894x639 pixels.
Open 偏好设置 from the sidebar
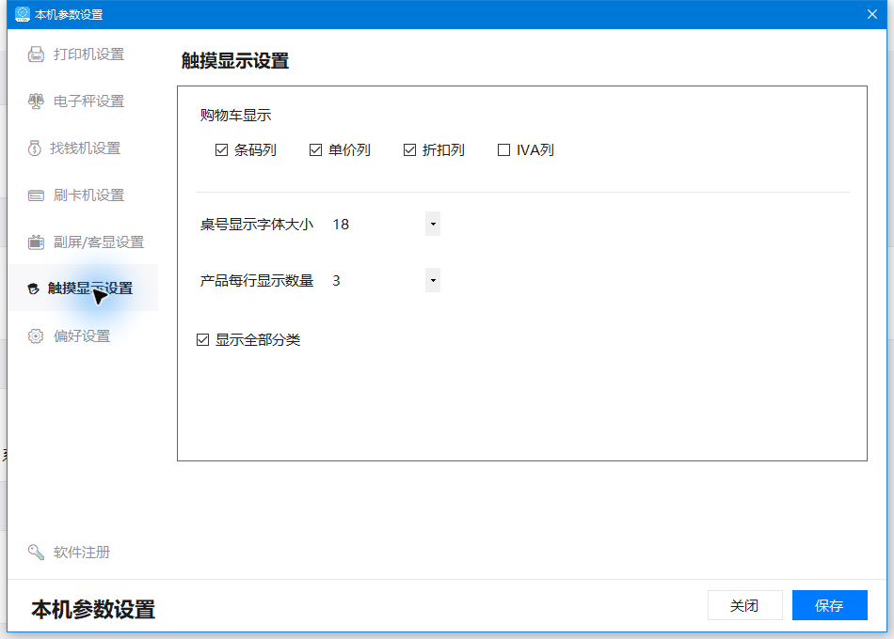click(83, 336)
